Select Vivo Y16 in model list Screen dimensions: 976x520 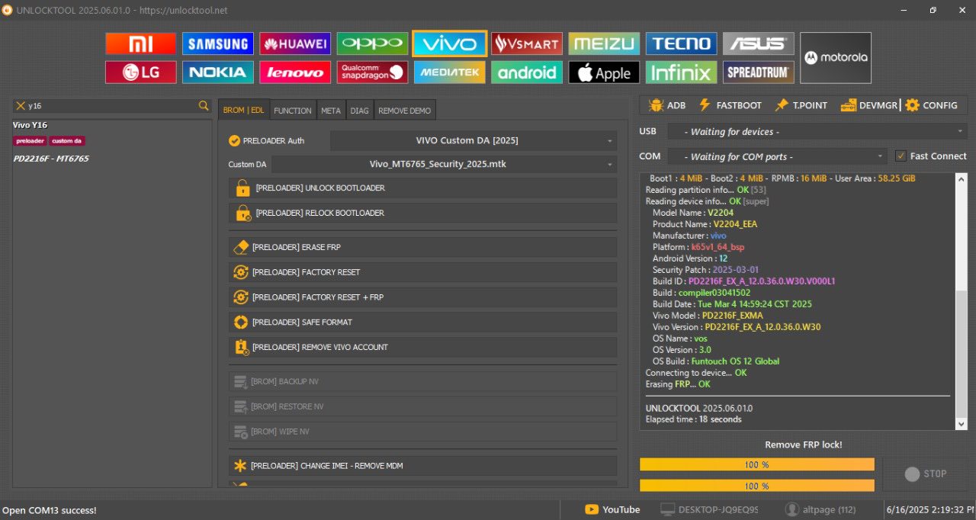coord(30,125)
